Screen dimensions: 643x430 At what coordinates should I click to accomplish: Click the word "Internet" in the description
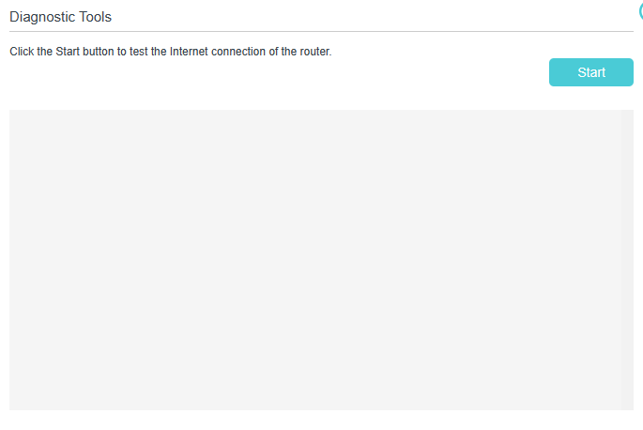(189, 52)
